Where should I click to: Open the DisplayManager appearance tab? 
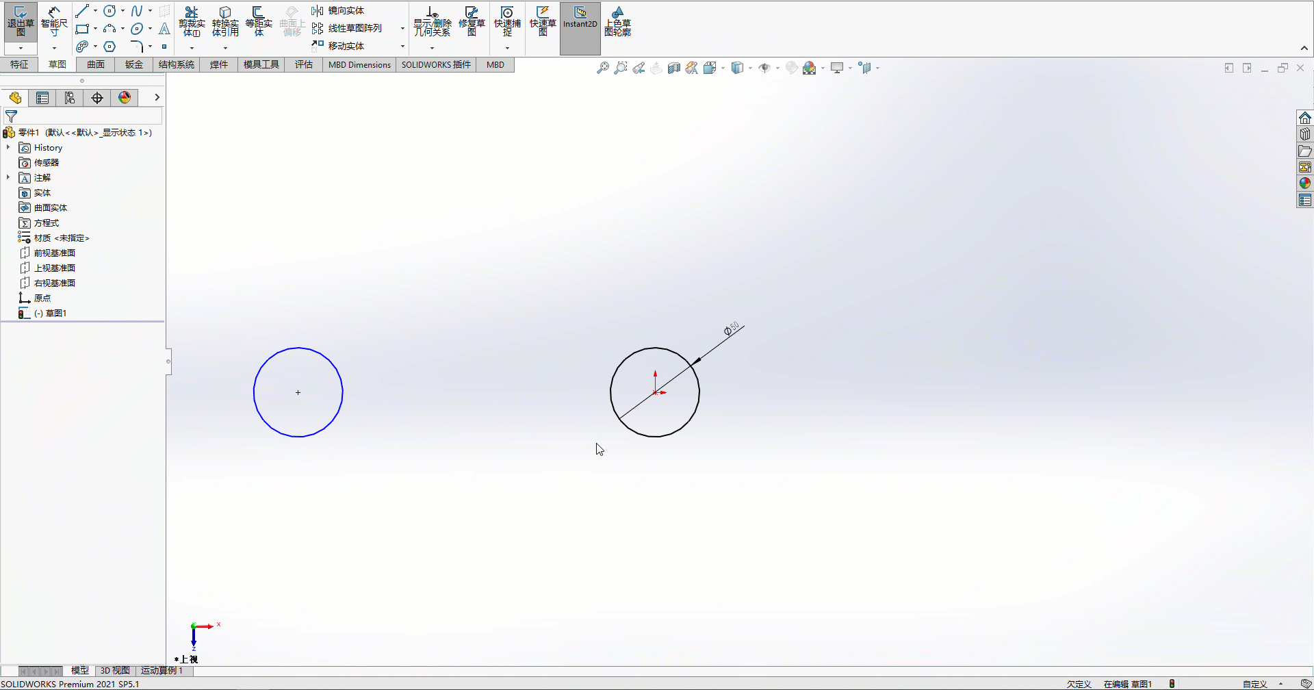125,98
